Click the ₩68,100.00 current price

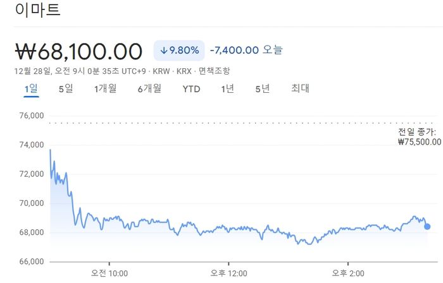coord(78,51)
